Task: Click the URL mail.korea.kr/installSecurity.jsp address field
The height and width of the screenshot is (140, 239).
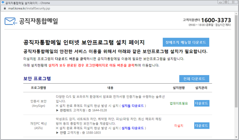Action: click(29, 9)
